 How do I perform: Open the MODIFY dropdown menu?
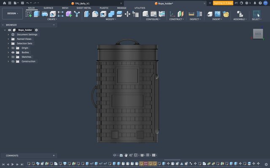[x=111, y=19]
